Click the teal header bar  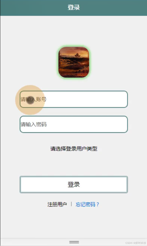point(74,8)
